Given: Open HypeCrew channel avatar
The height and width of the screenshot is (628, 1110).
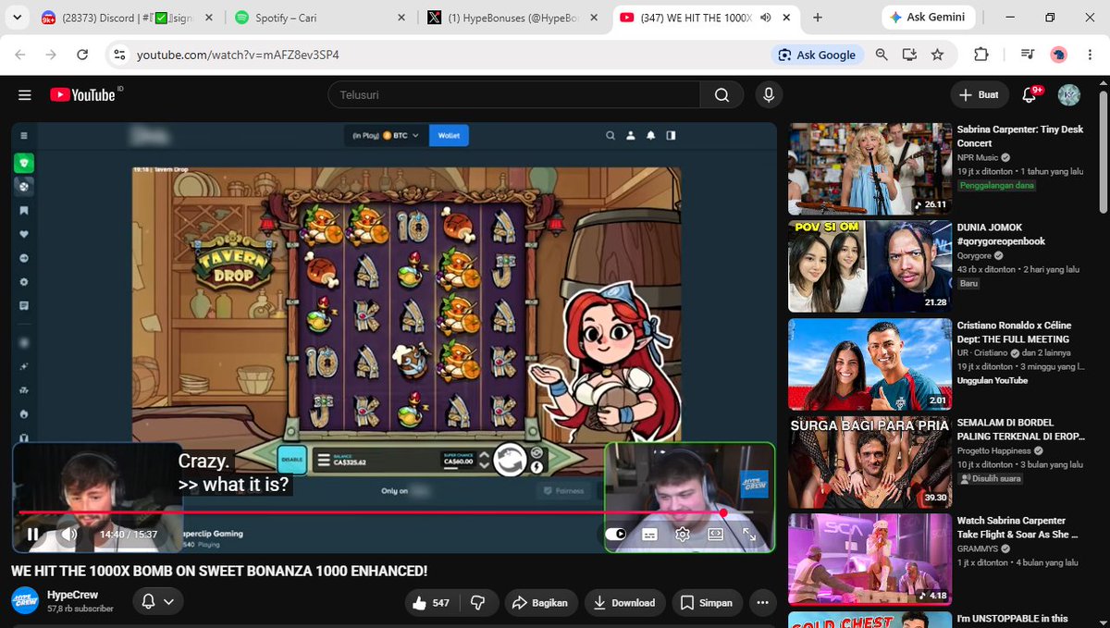Looking at the screenshot, I should click(x=25, y=600).
